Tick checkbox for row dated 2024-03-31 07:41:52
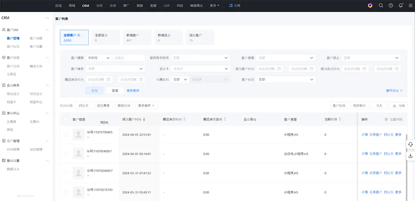415x201 pixels. click(x=66, y=173)
